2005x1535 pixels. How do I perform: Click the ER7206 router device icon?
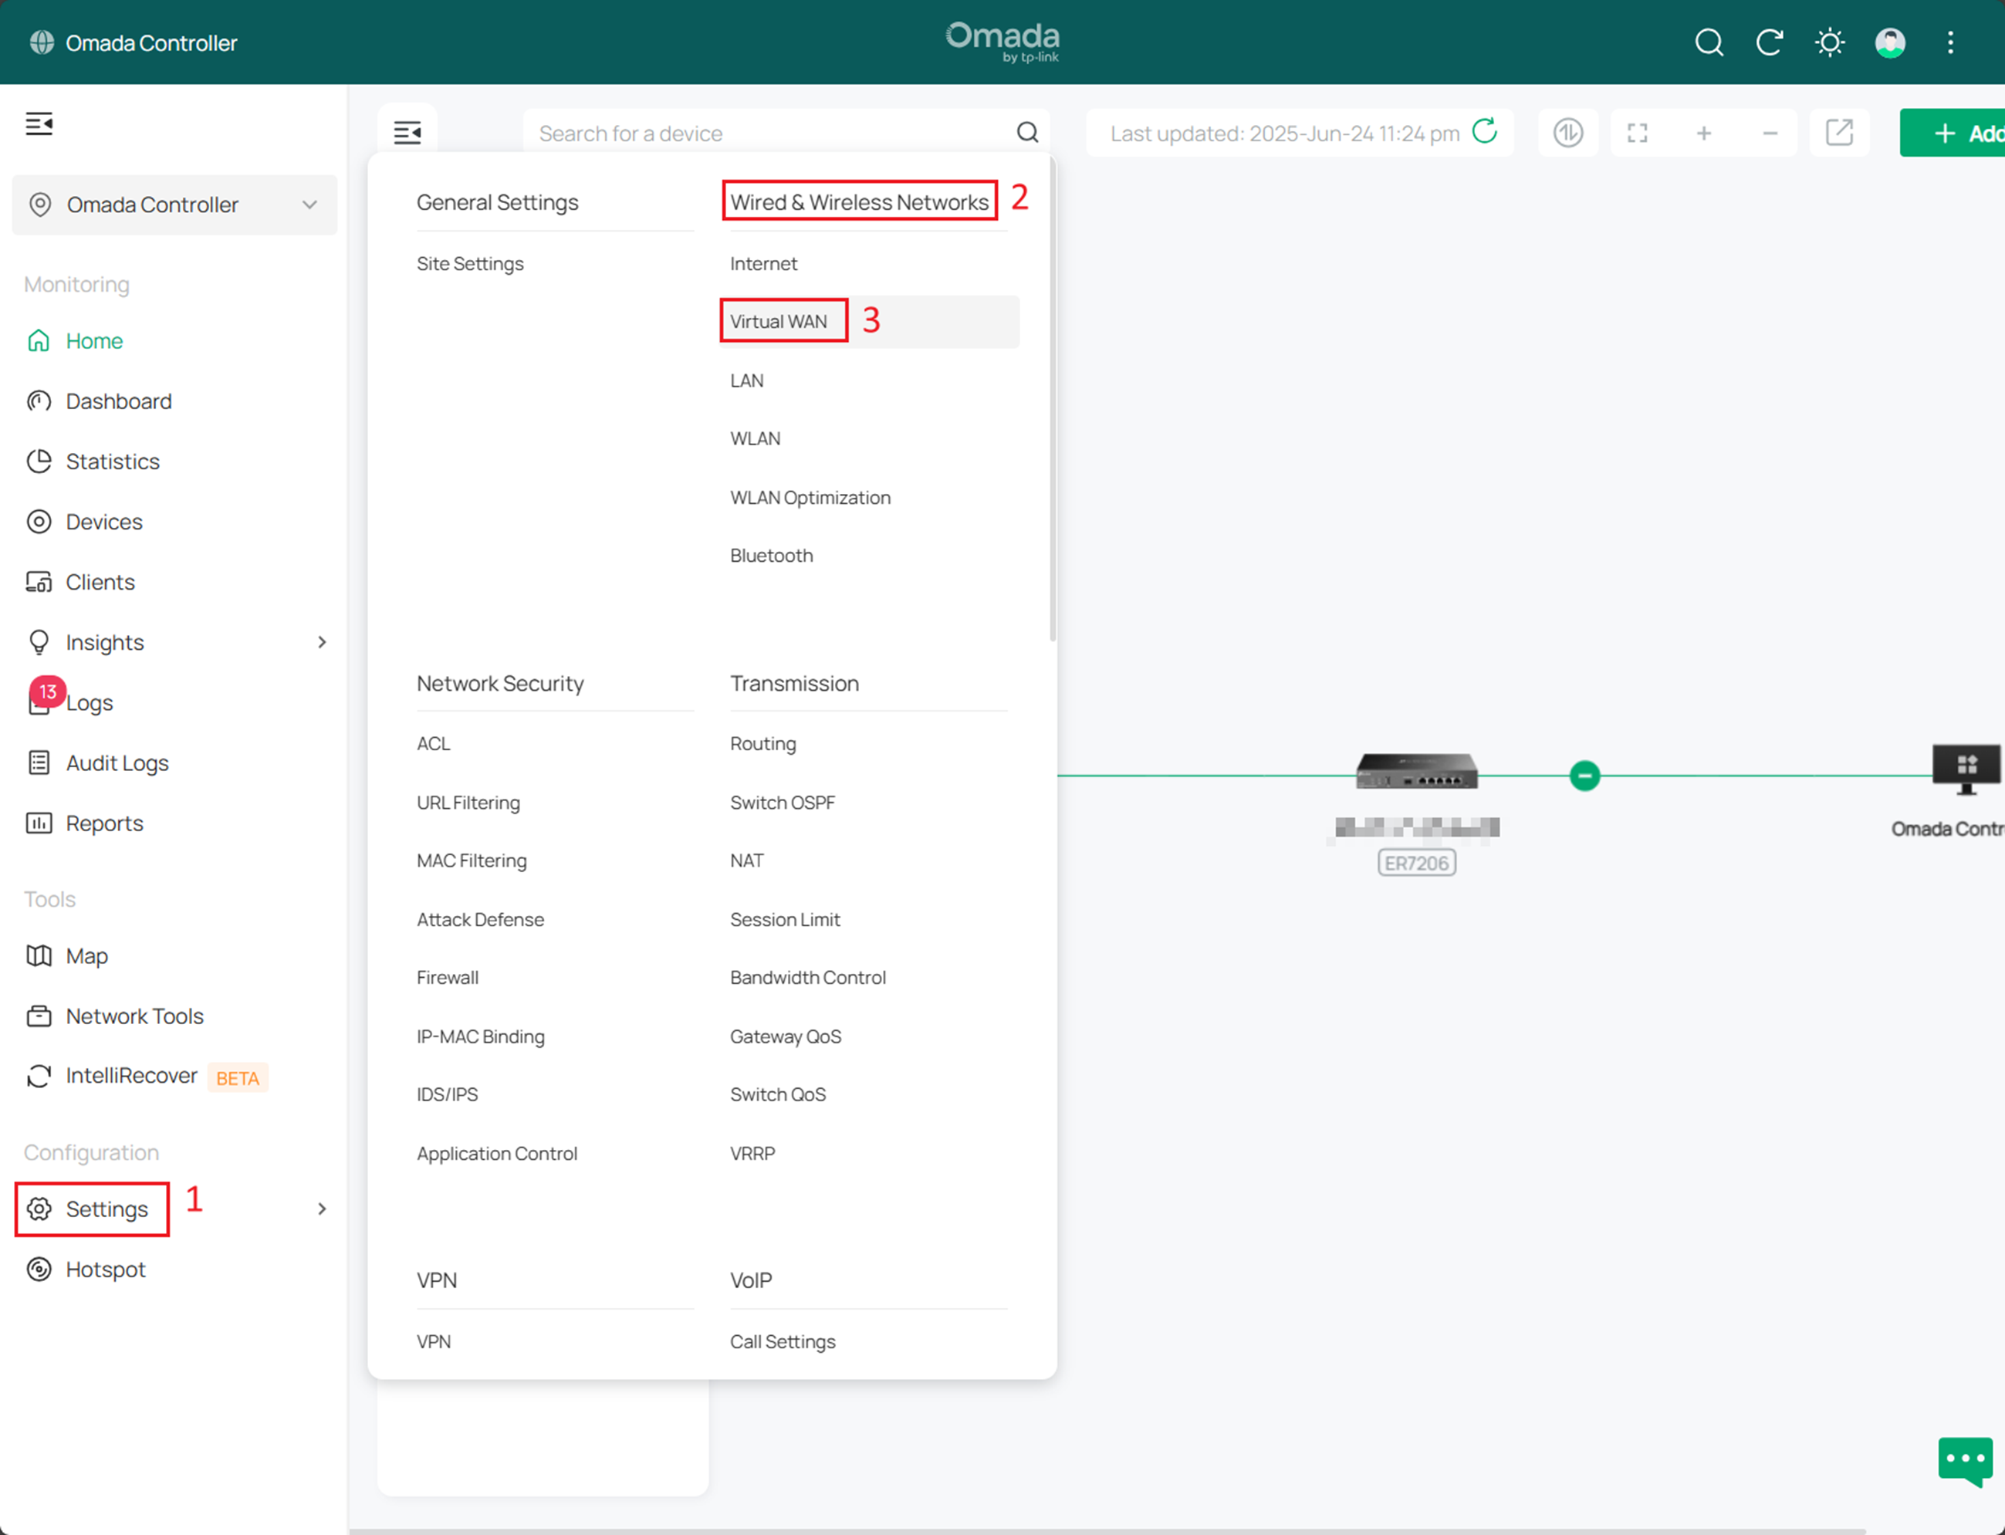tap(1417, 770)
